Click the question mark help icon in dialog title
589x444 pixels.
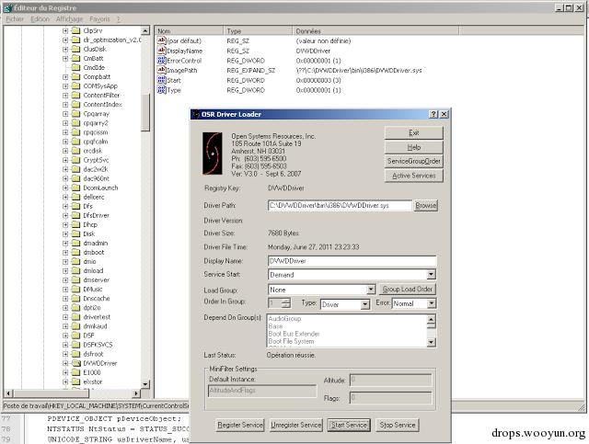point(433,114)
